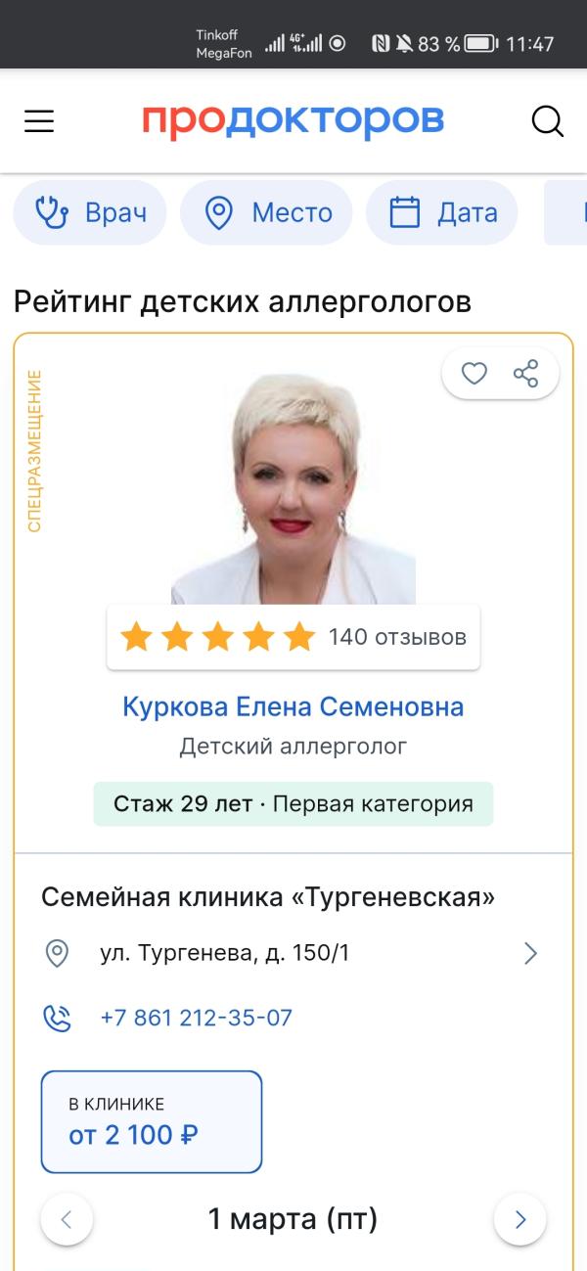The width and height of the screenshot is (587, 1271).
Task: Select the В клинике price option
Action: click(152, 1121)
